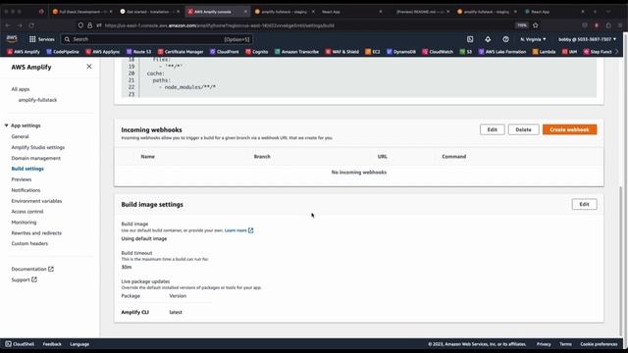Open the CloudFront service shortcut
Image resolution: width=628 pixels, height=353 pixels.
225,52
